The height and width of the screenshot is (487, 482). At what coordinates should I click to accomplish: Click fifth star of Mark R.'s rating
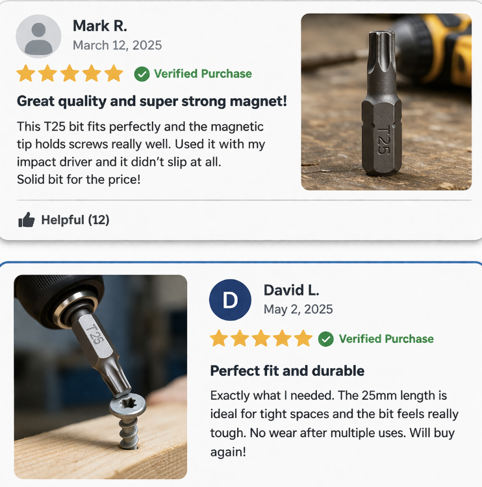coord(114,73)
